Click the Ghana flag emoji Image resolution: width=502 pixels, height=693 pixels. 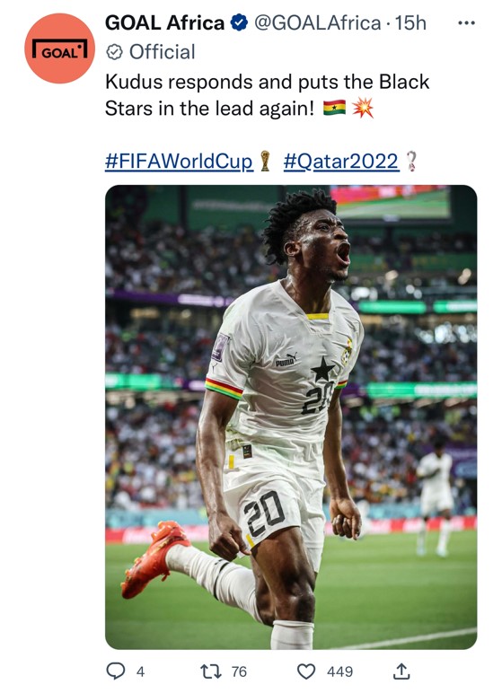point(334,108)
